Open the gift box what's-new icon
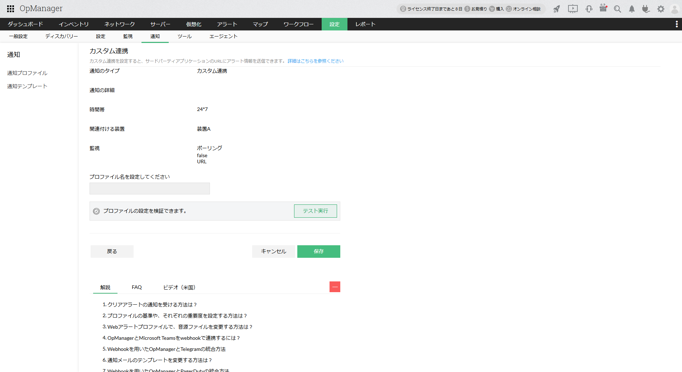The width and height of the screenshot is (682, 372). 604,8
